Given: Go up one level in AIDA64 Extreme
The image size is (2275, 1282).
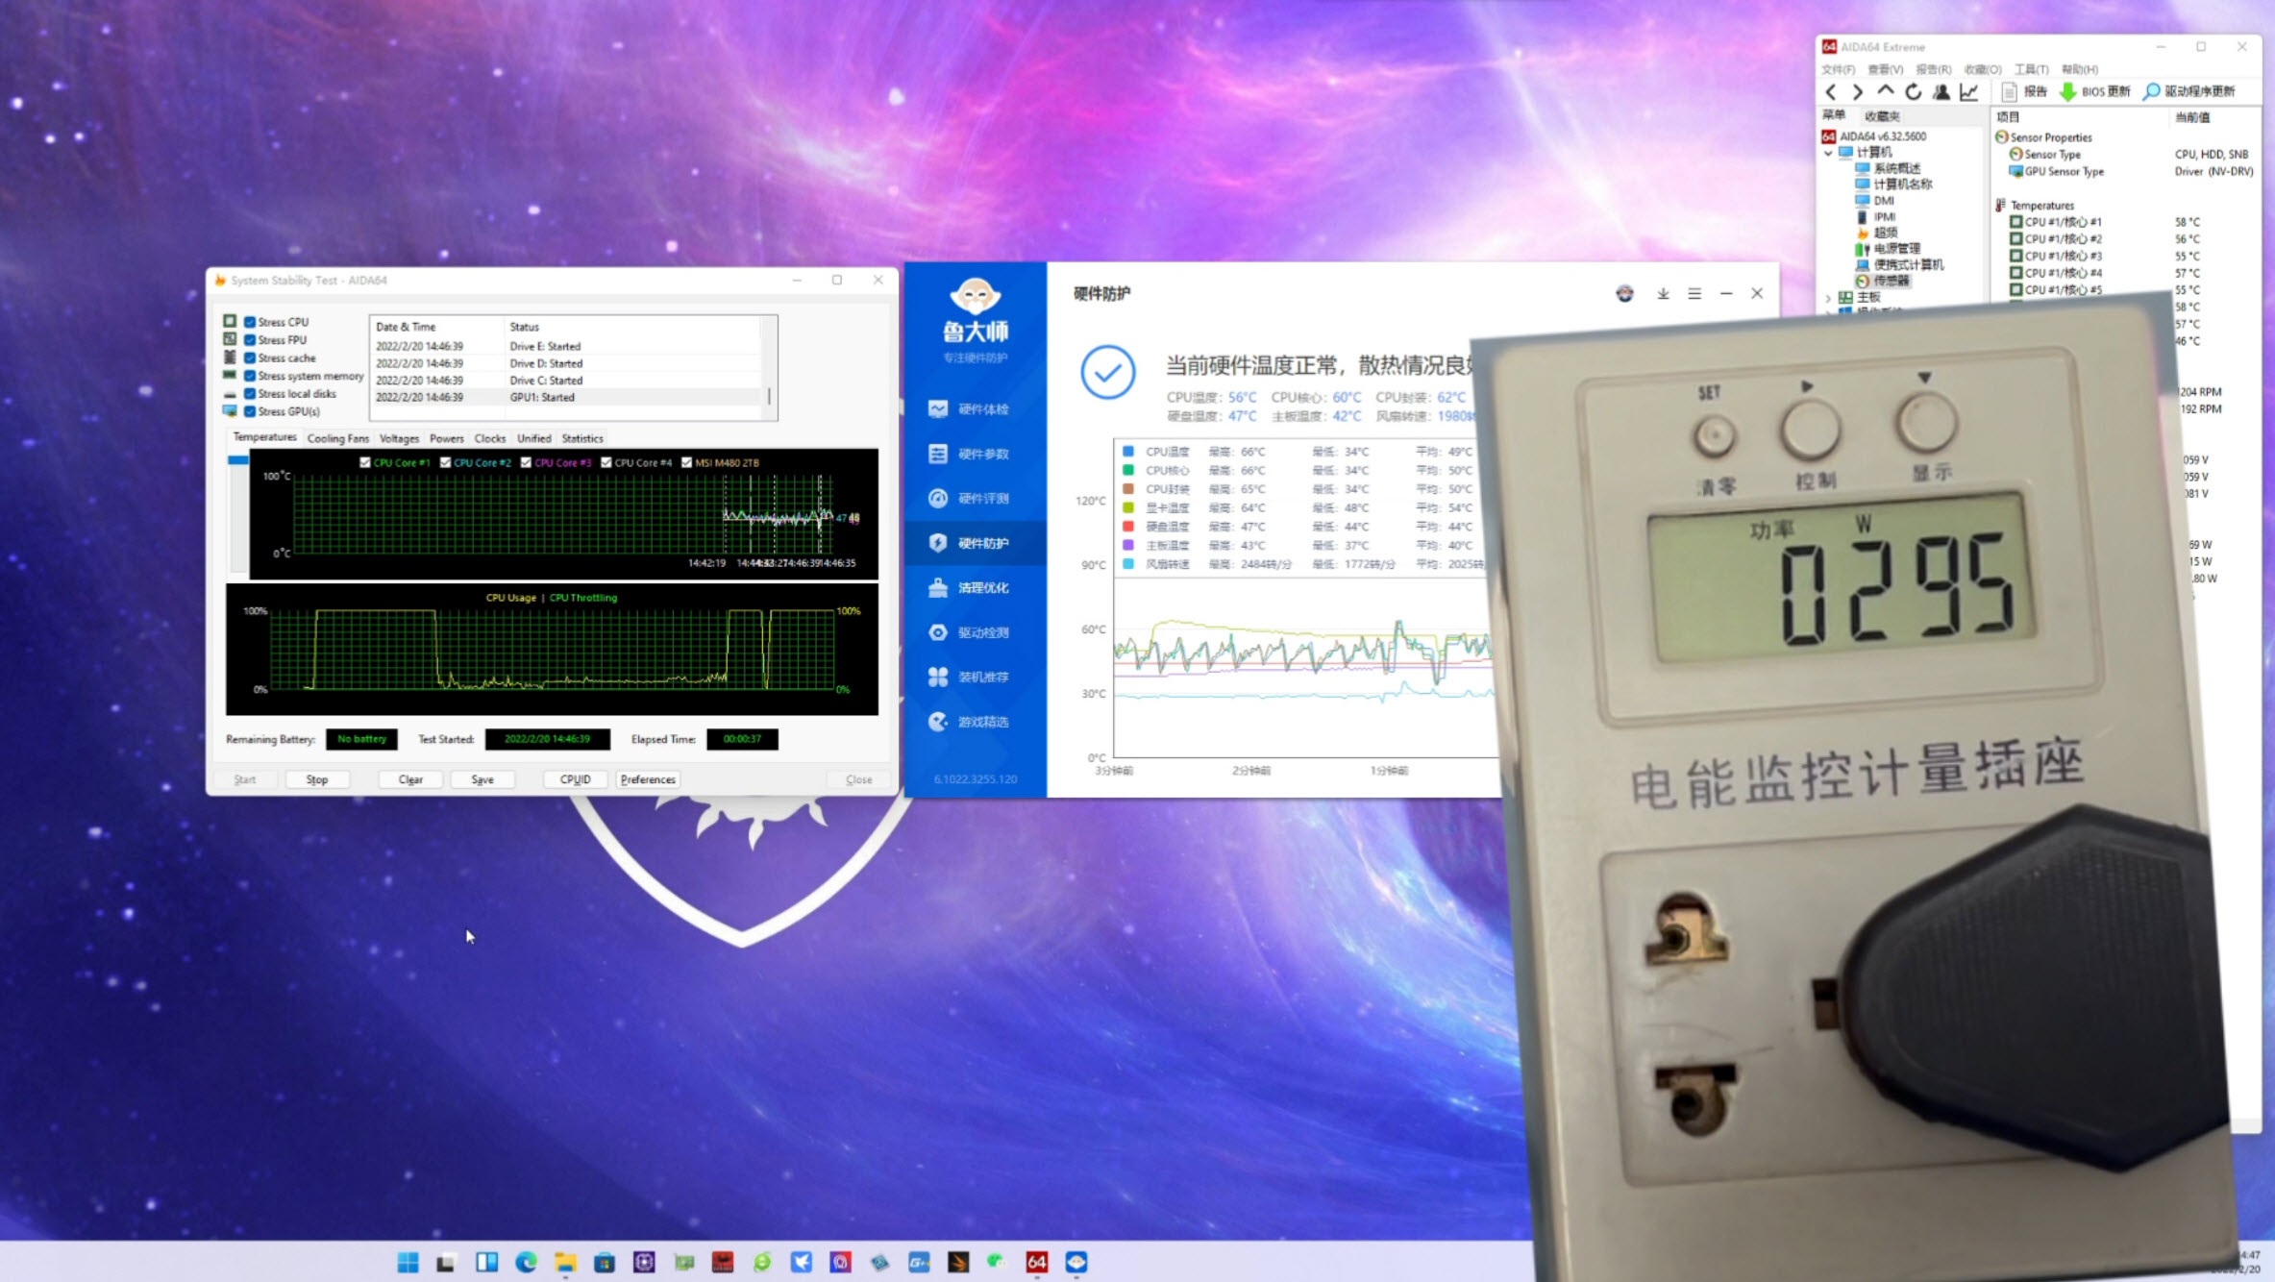Looking at the screenshot, I should (x=1886, y=91).
